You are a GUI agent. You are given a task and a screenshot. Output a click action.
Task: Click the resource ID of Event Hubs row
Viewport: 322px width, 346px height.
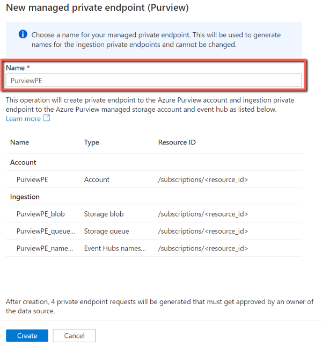203,248
